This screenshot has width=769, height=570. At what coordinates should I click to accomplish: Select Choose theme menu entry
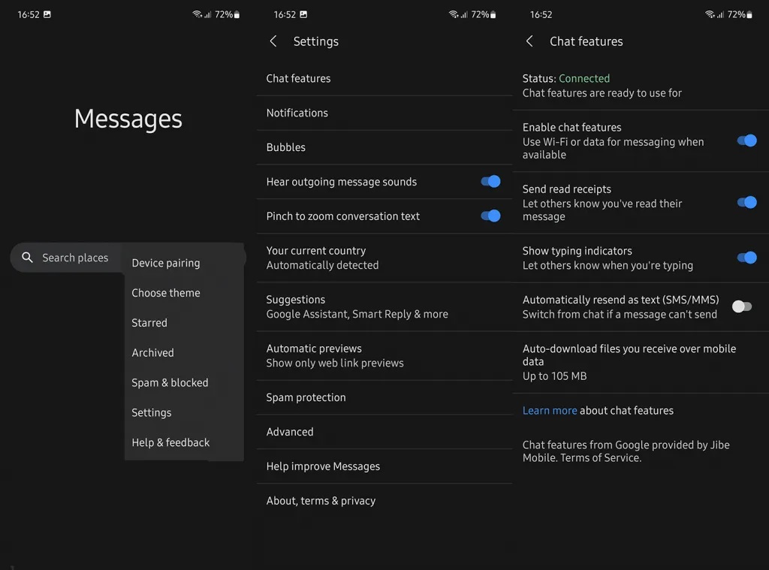[x=184, y=293]
